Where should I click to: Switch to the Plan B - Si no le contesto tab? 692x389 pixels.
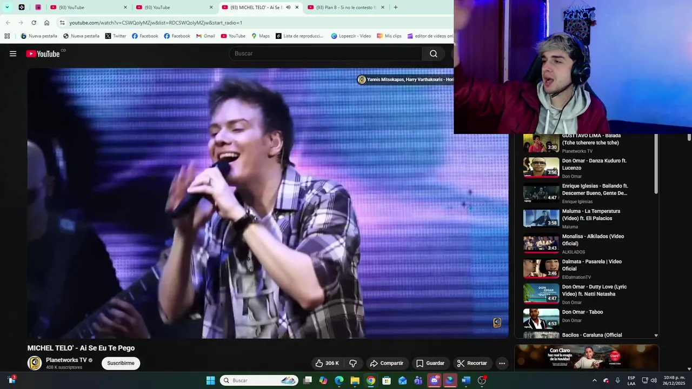347,8
